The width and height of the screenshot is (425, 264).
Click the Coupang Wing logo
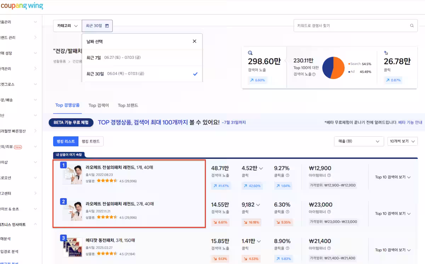(x=22, y=6)
